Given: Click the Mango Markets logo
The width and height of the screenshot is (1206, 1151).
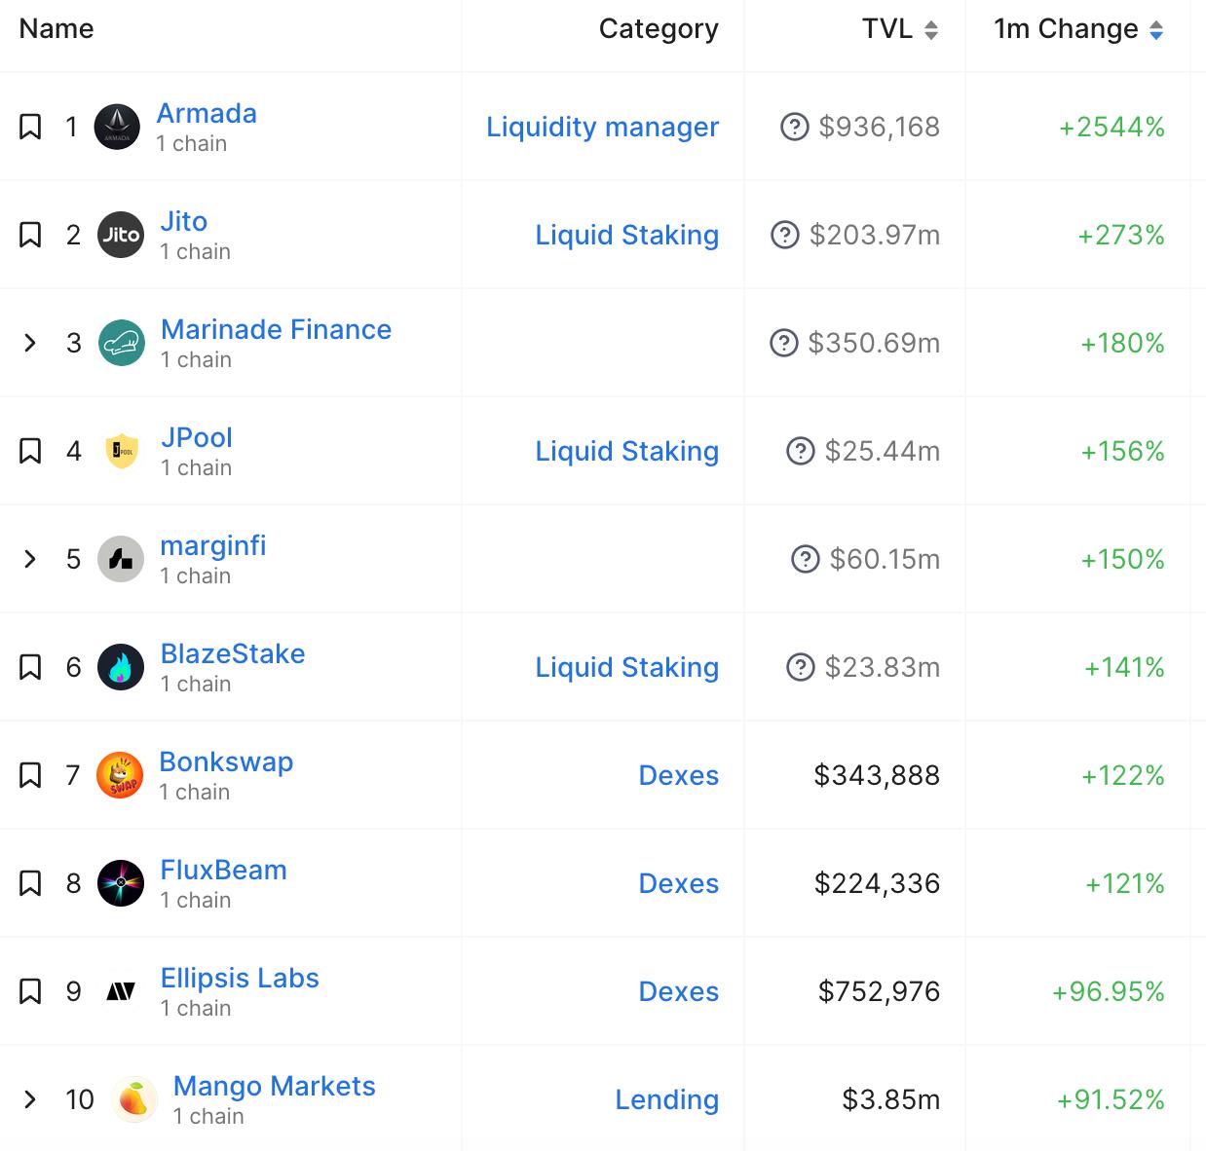Looking at the screenshot, I should [x=134, y=1099].
